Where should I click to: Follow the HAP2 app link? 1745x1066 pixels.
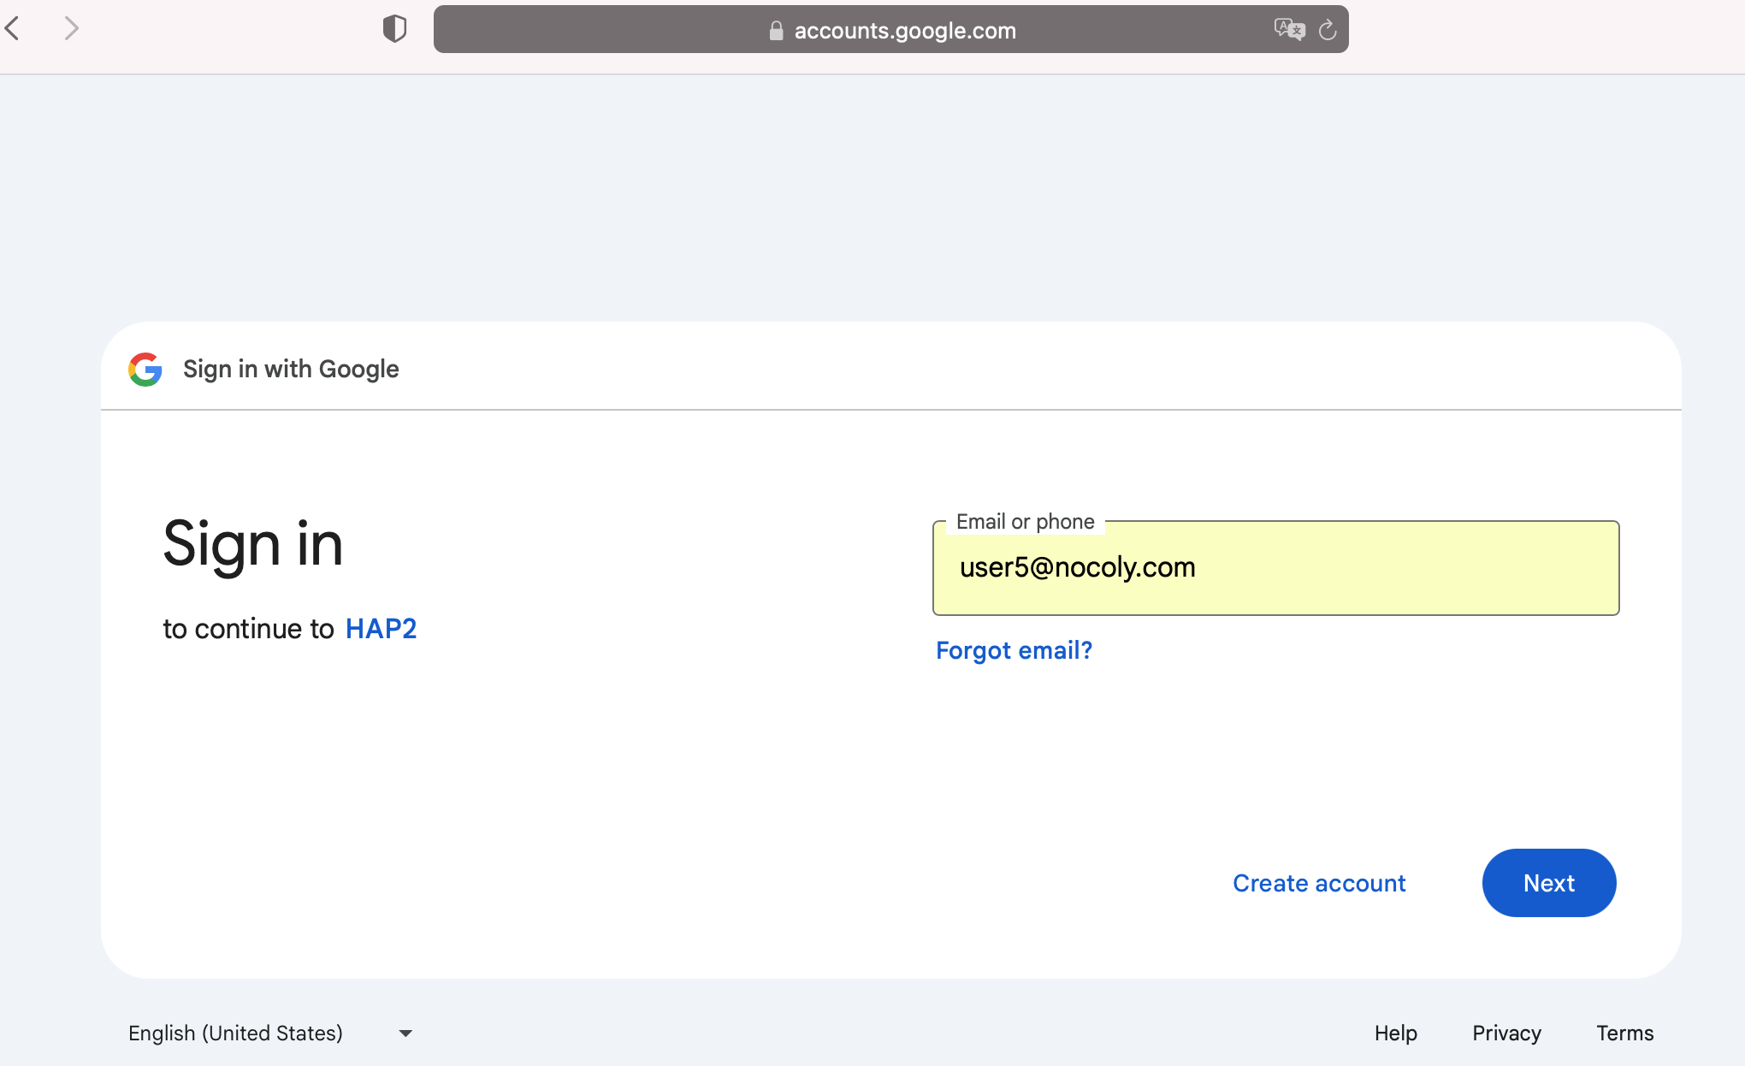381,629
